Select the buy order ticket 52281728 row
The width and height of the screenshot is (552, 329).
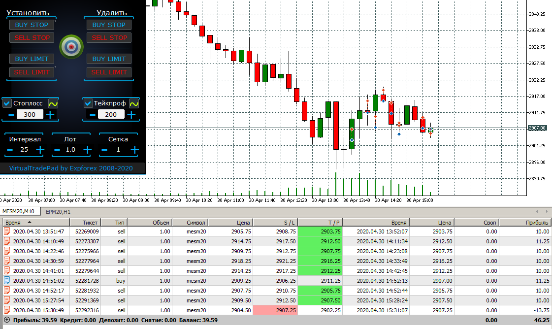pyautogui.click(x=276, y=281)
